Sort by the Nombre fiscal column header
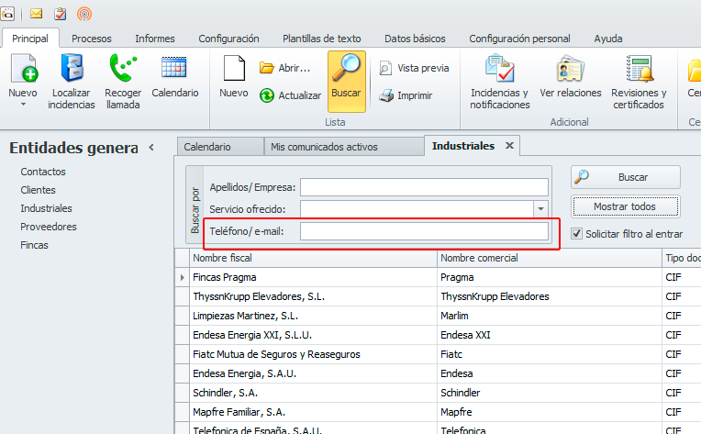Image resolution: width=701 pixels, height=434 pixels. [313, 258]
